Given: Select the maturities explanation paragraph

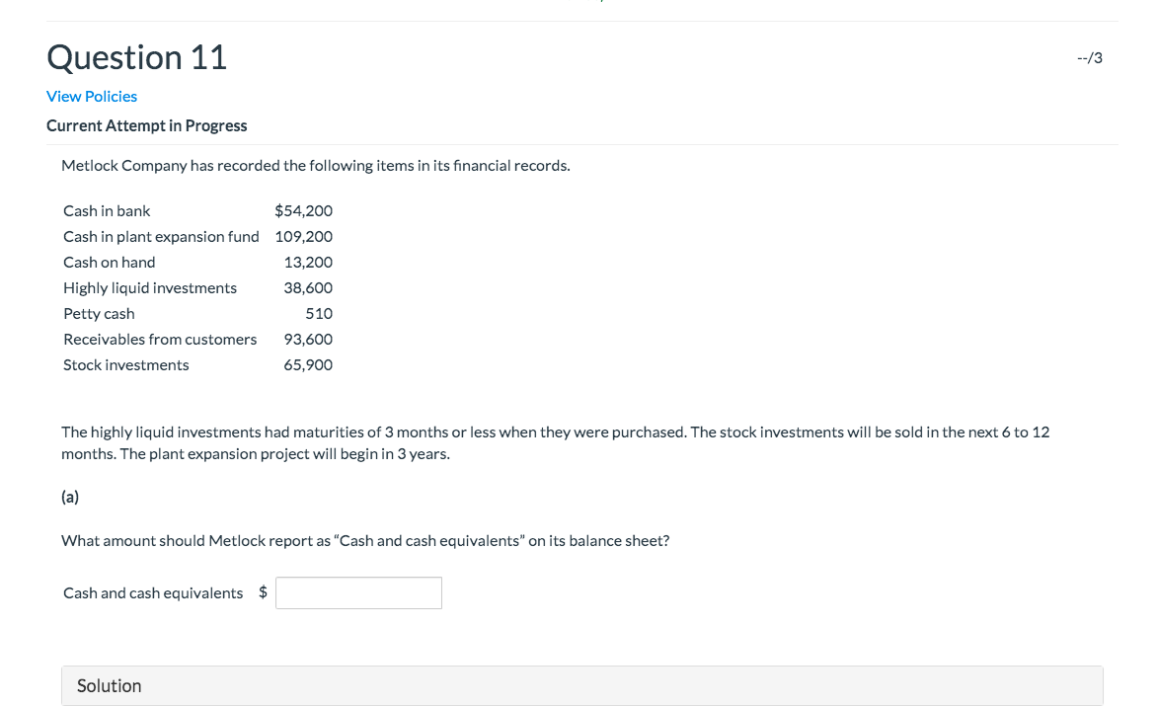Looking at the screenshot, I should click(553, 442).
